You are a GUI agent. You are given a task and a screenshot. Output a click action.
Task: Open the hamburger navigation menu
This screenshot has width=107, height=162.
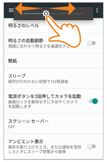point(11,10)
